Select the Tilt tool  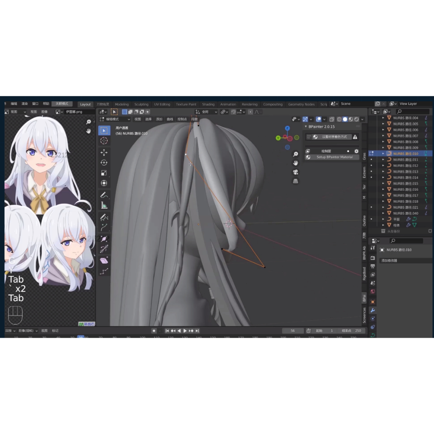(x=104, y=249)
